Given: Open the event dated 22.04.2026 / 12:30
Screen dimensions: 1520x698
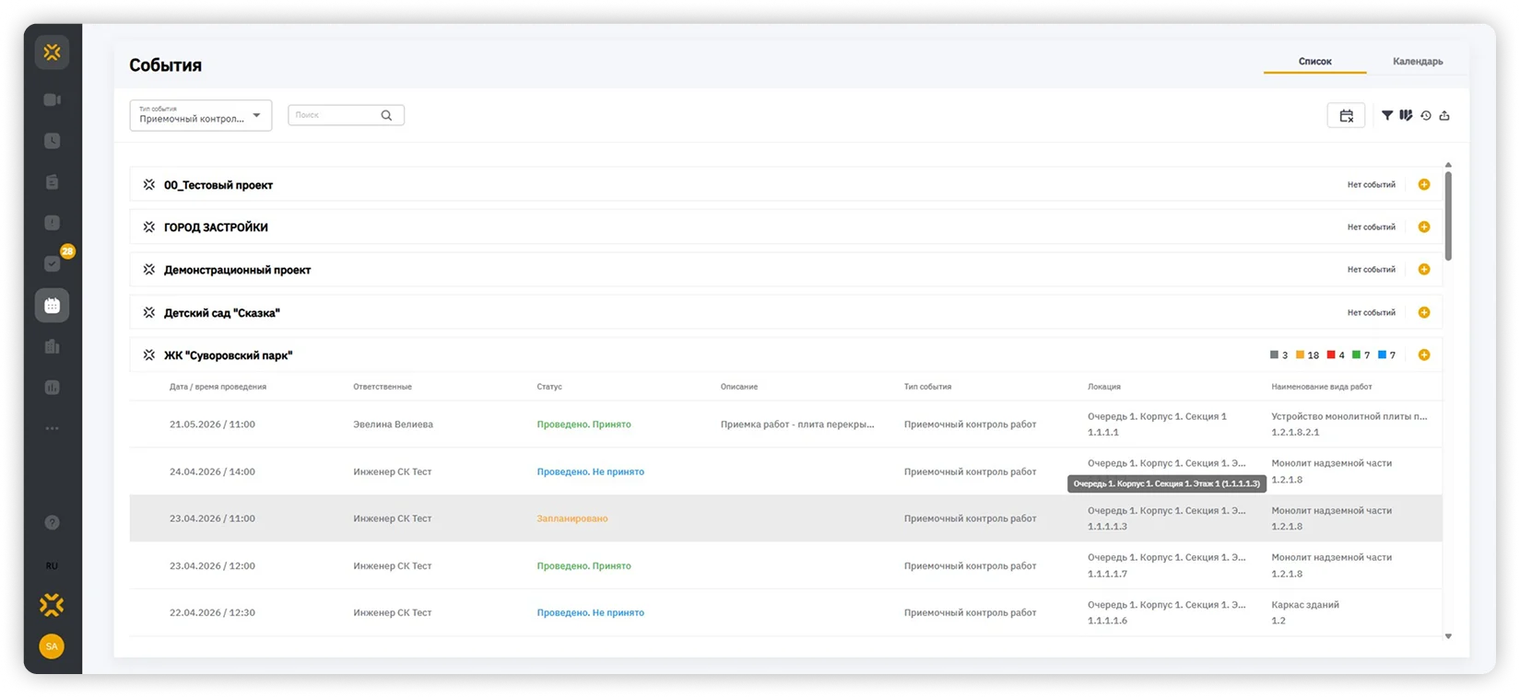Looking at the screenshot, I should tap(786, 612).
